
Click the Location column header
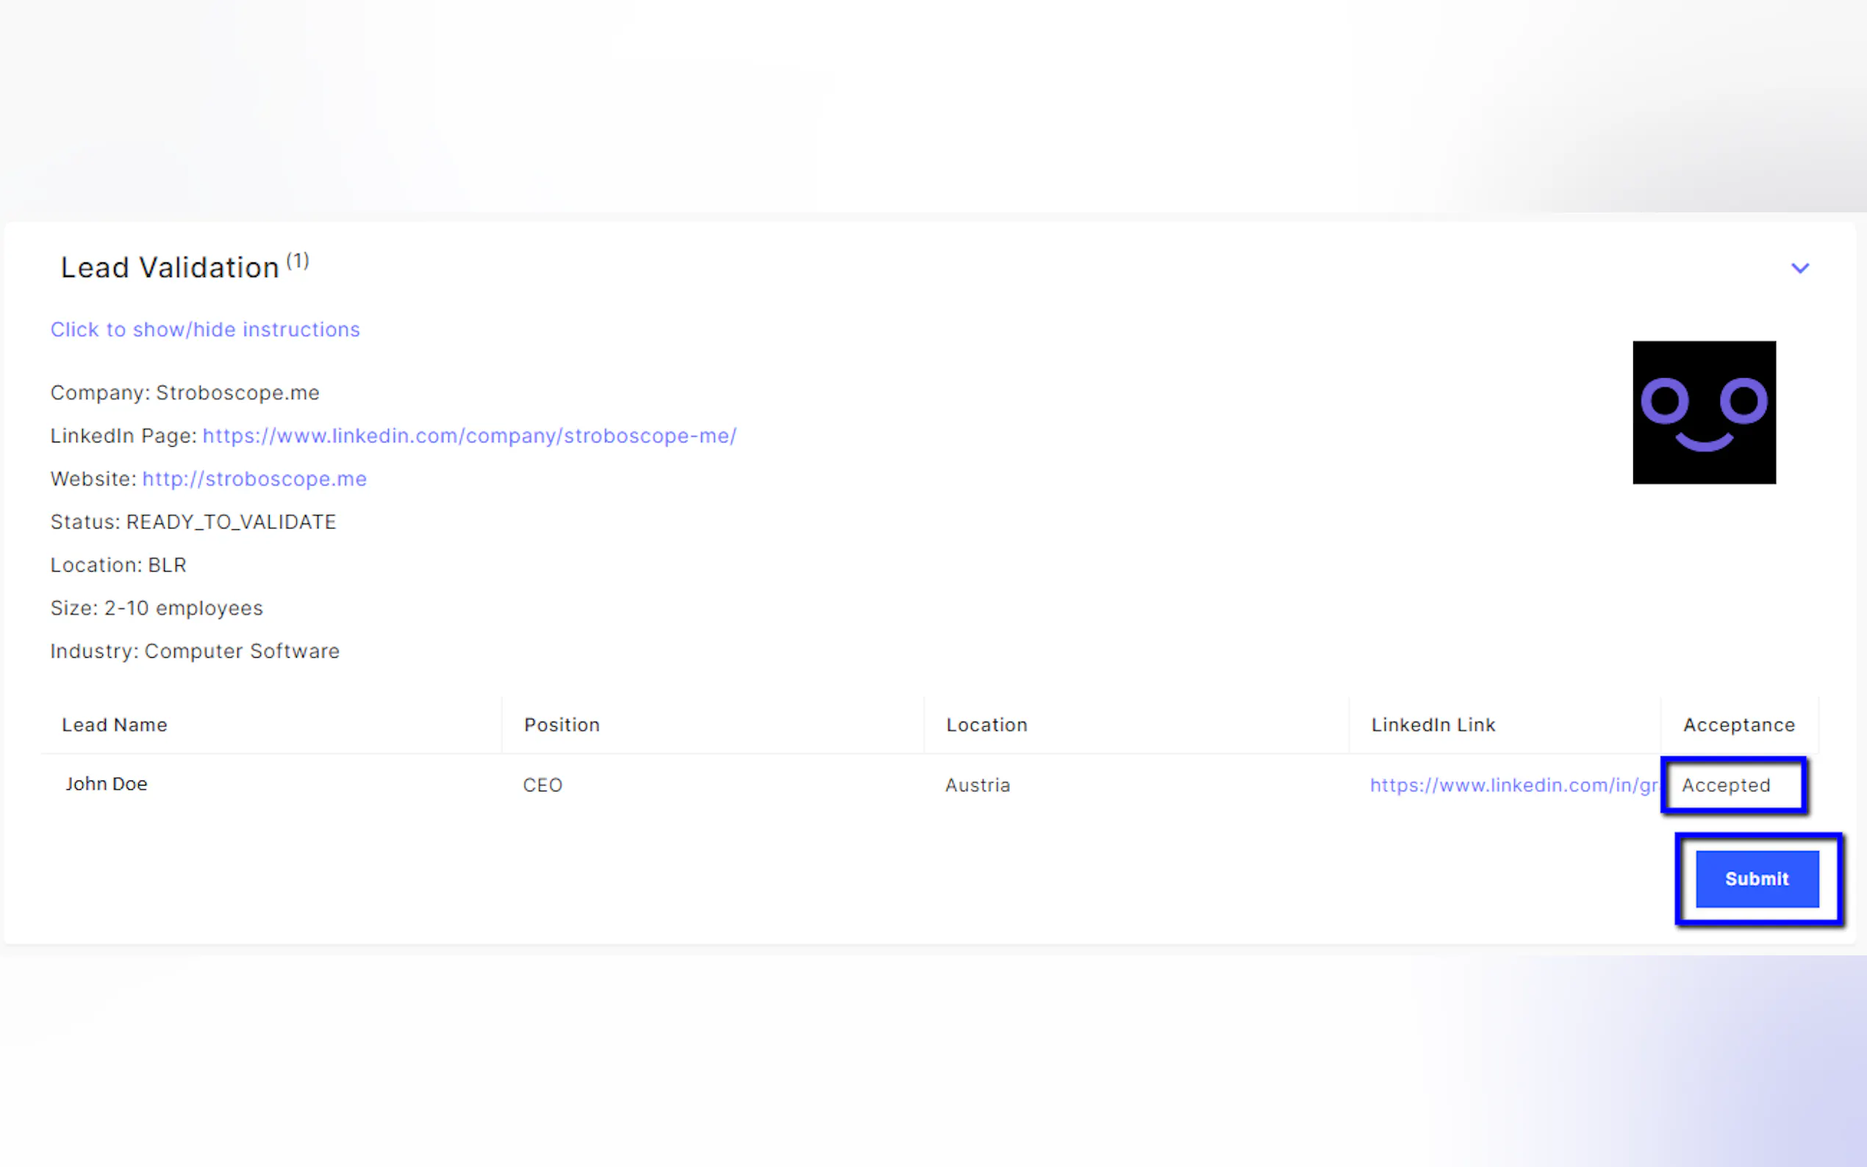coord(986,725)
